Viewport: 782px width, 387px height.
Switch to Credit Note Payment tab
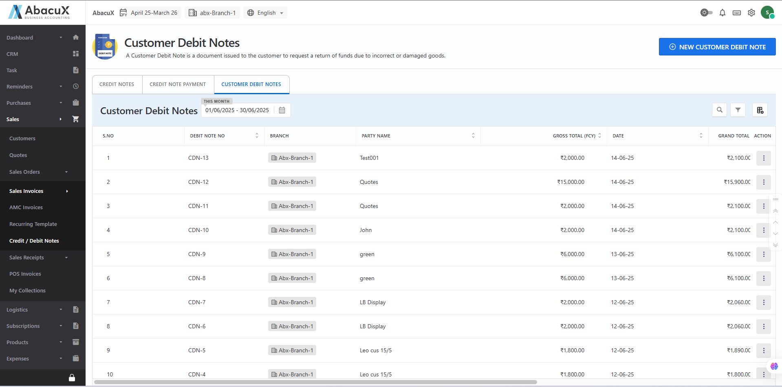pyautogui.click(x=178, y=84)
